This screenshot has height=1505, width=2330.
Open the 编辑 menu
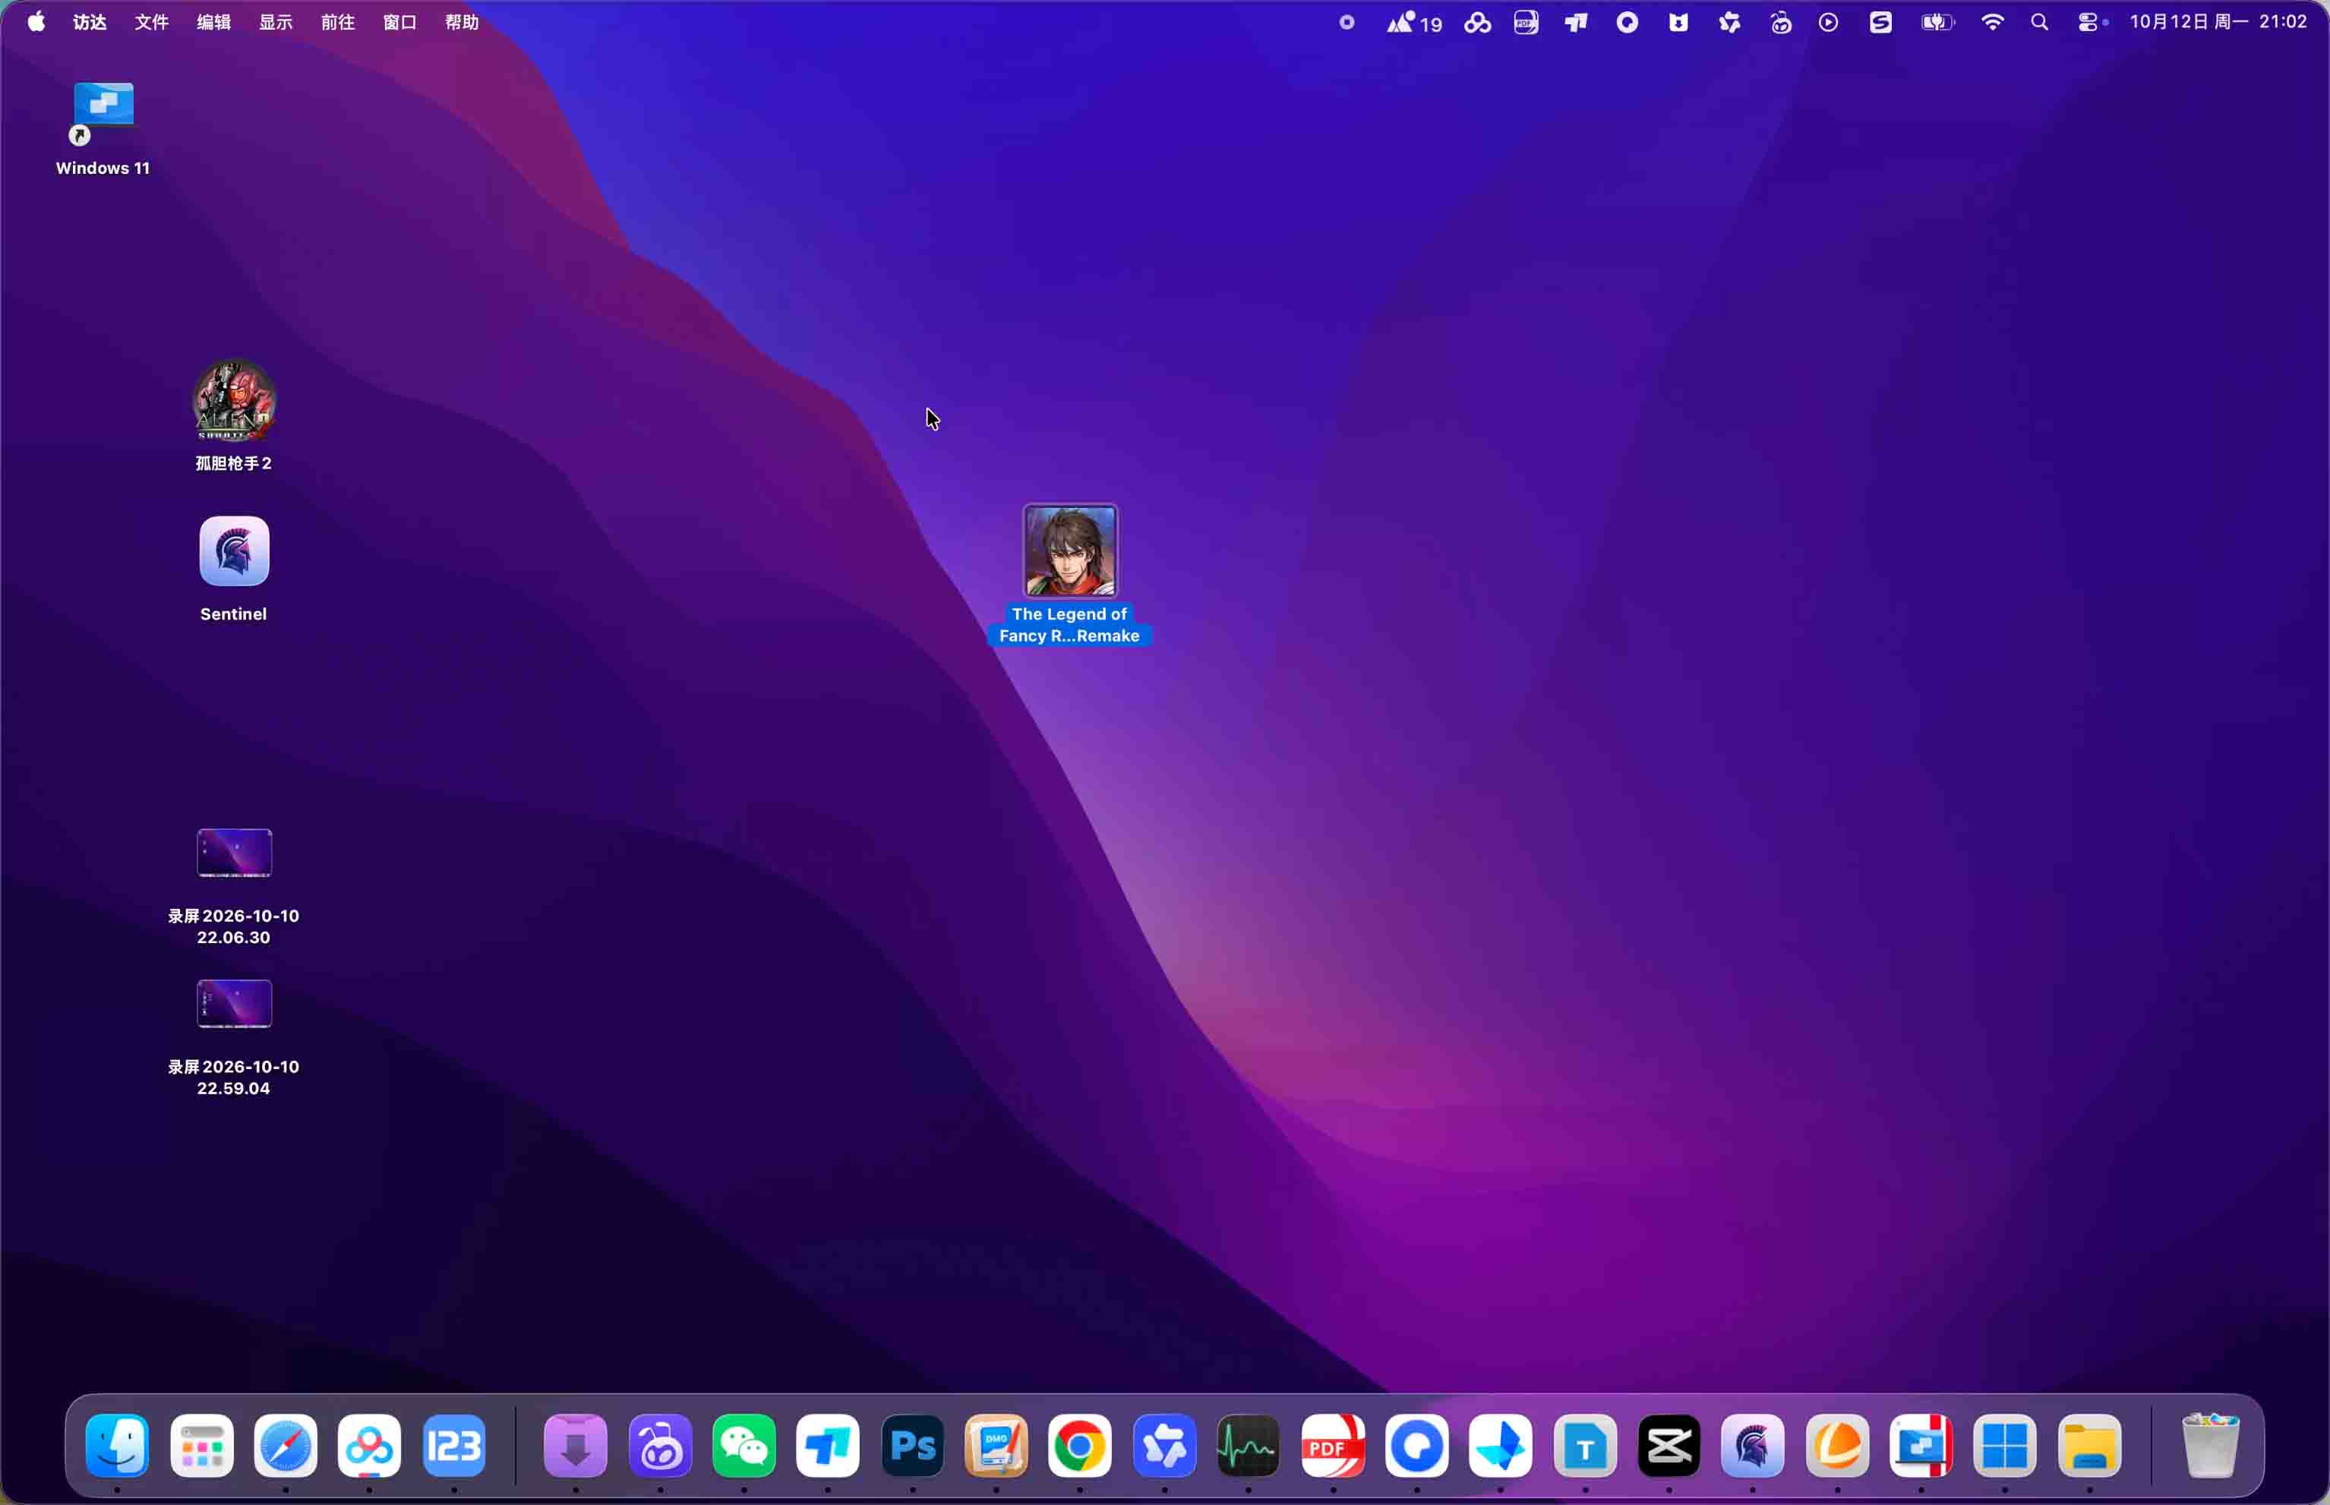click(214, 21)
